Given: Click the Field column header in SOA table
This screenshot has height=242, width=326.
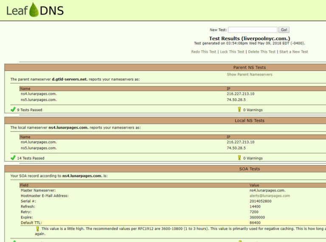Looking at the screenshot, I should coord(25,185).
